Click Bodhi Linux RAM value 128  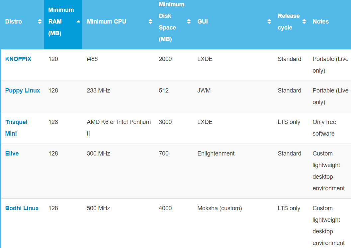point(53,208)
